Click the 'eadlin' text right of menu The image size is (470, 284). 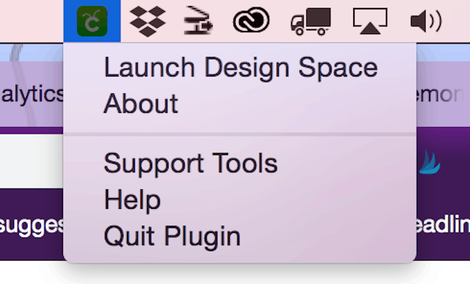443,224
